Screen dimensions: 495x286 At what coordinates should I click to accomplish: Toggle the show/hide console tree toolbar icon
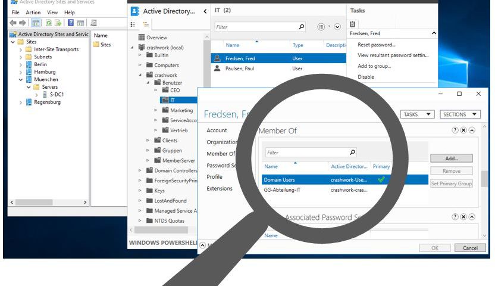[x=36, y=23]
